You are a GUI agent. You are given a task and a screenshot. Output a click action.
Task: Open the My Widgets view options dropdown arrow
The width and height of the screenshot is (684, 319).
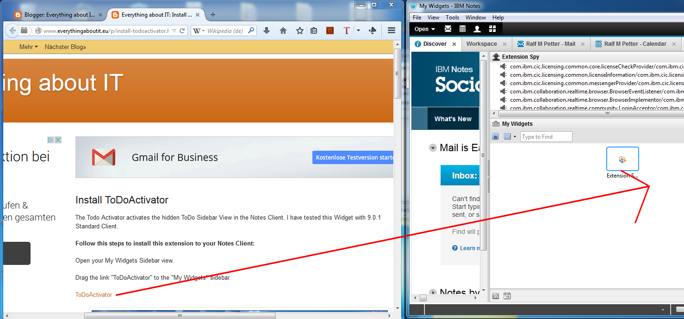(x=515, y=137)
